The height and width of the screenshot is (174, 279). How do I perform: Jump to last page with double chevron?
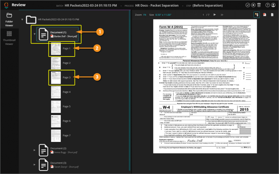(x=222, y=15)
